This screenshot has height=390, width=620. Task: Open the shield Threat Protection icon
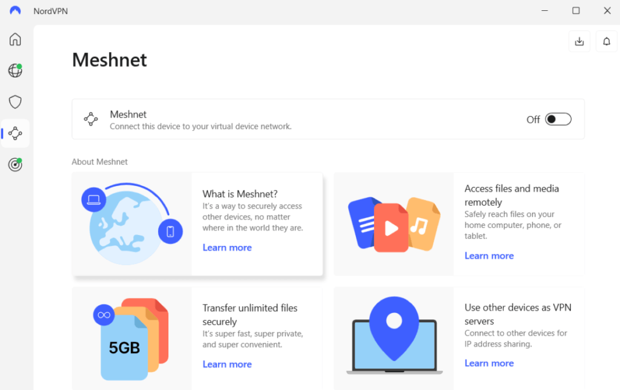tap(15, 102)
